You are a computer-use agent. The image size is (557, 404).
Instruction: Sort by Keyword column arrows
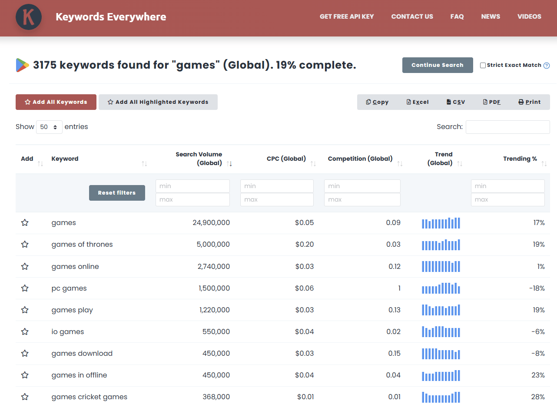coord(144,164)
